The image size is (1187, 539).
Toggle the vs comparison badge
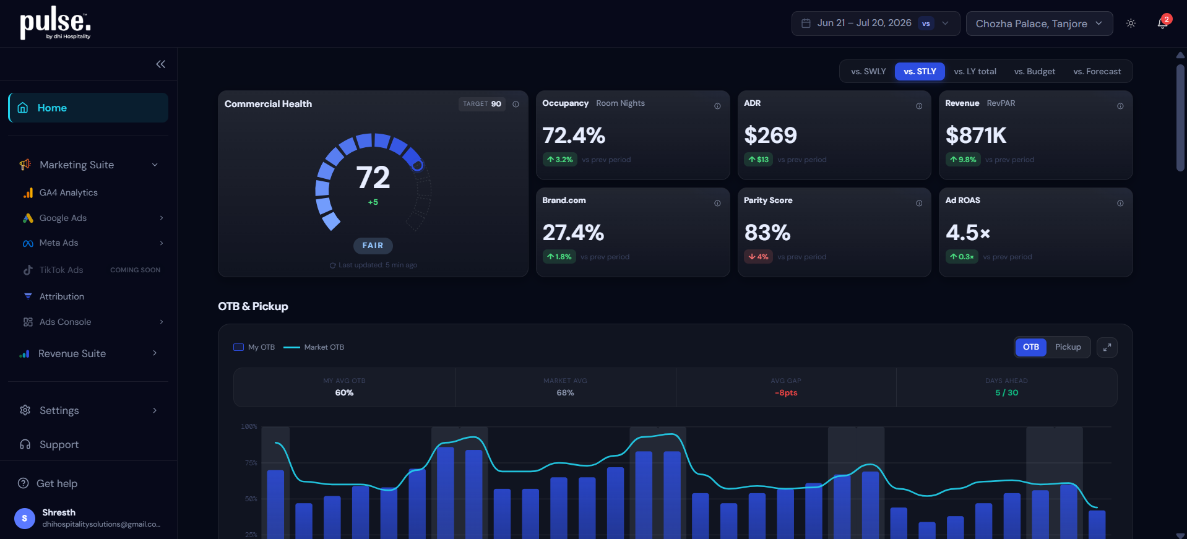(x=926, y=24)
